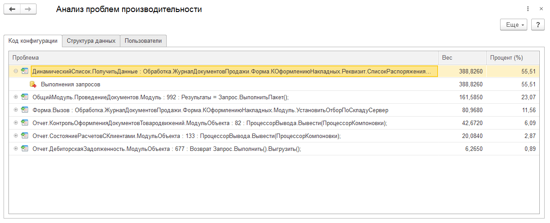550x223 pixels.
Task: Sort by the Вес column header
Action: (461, 58)
